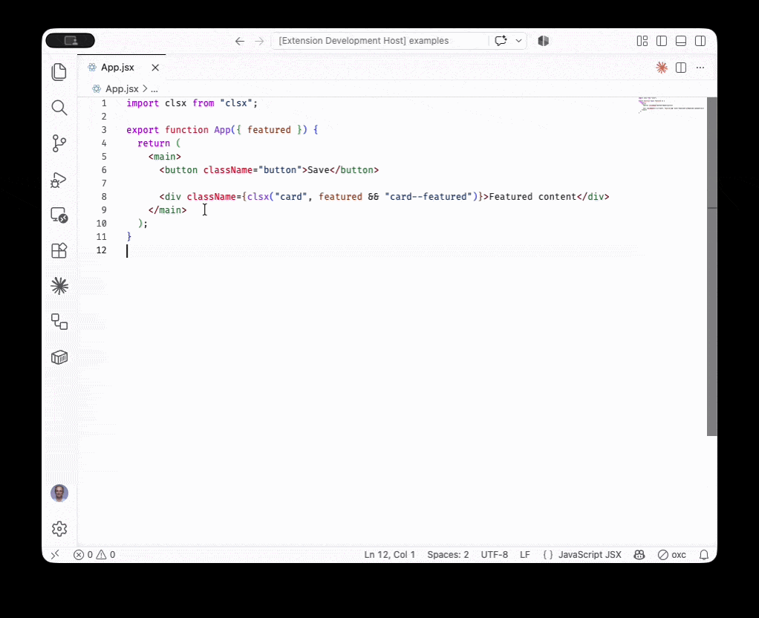Toggle the primary side bar
The width and height of the screenshot is (759, 618).
coord(662,41)
